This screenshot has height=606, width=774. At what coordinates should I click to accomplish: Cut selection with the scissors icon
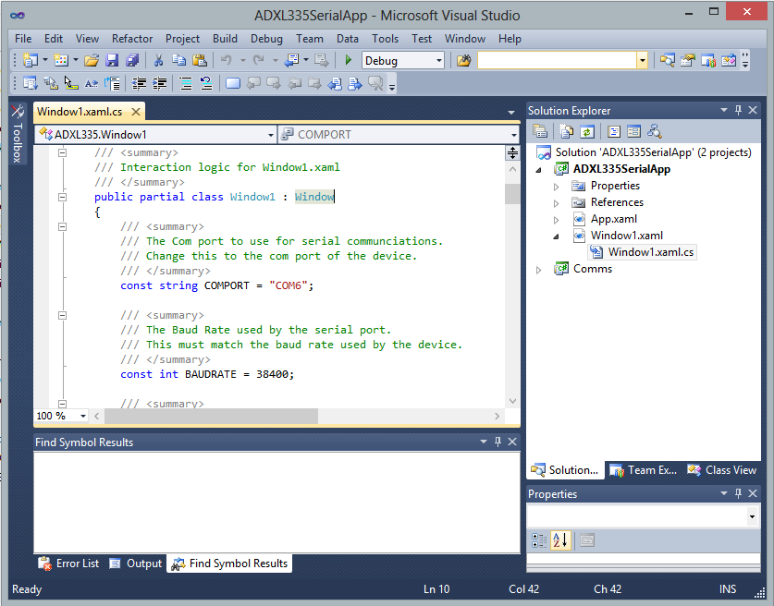pos(158,61)
